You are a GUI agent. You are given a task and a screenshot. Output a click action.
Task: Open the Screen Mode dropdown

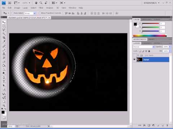[62, 3]
